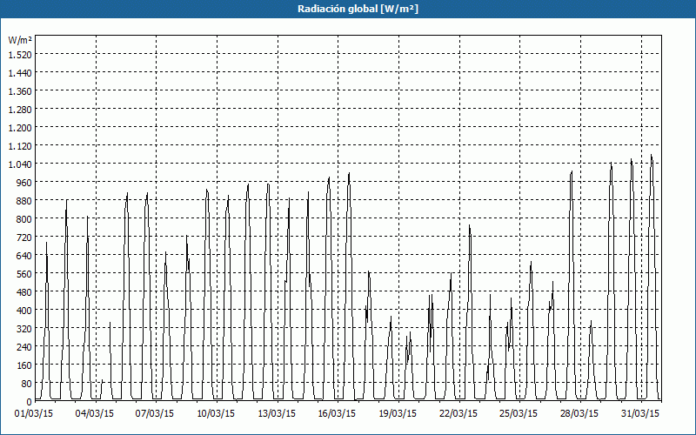Click the 240 y-axis value
Viewport: 696px width, 435px height.
(24, 346)
